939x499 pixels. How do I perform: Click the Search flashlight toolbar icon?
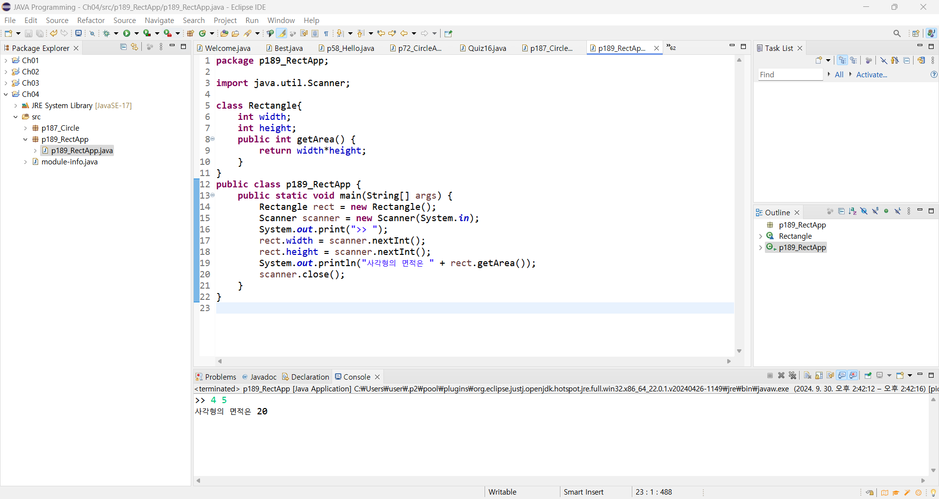click(x=247, y=33)
